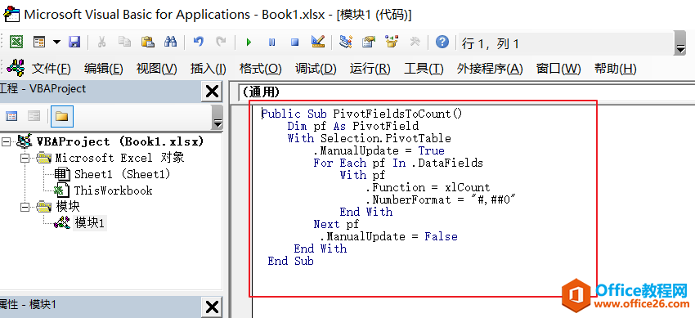Image resolution: width=695 pixels, height=318 pixels.
Task: Click the VBA title bar application icon
Action: tap(11, 14)
